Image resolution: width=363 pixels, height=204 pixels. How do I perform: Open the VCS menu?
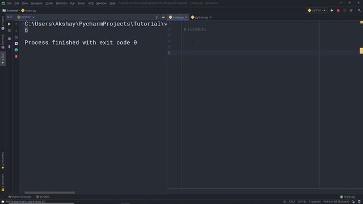click(x=91, y=3)
